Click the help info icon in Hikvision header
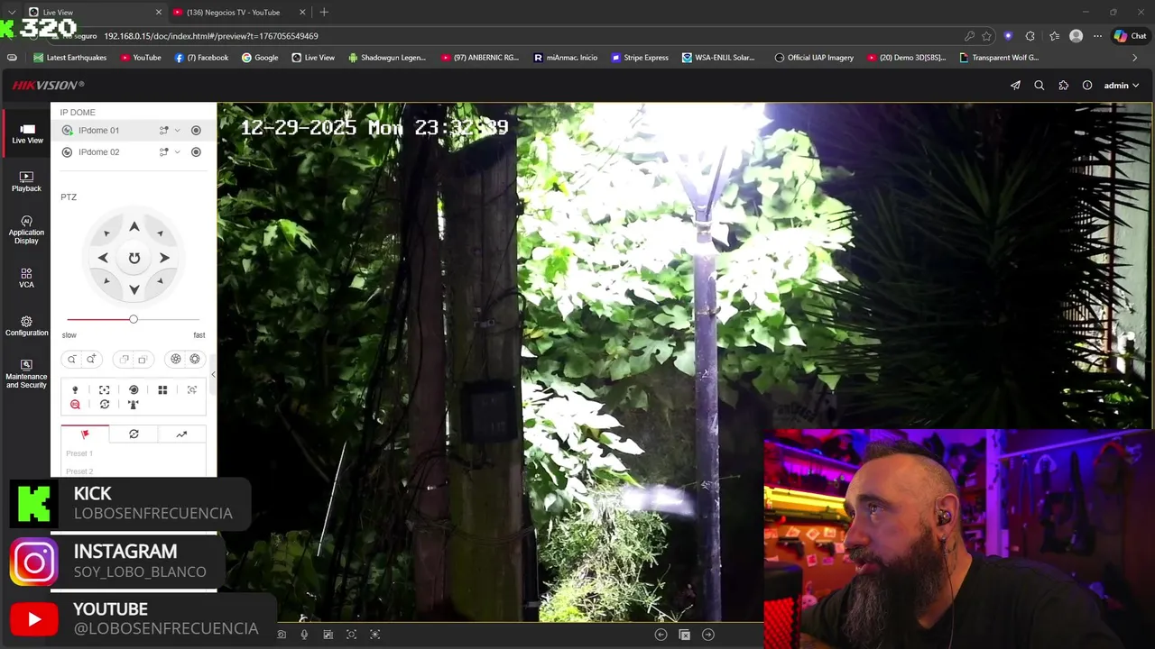Image resolution: width=1155 pixels, height=649 pixels. tap(1087, 86)
